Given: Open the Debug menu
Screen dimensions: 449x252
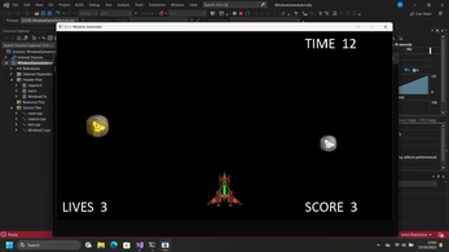Looking at the screenshot, I should click(x=94, y=5).
